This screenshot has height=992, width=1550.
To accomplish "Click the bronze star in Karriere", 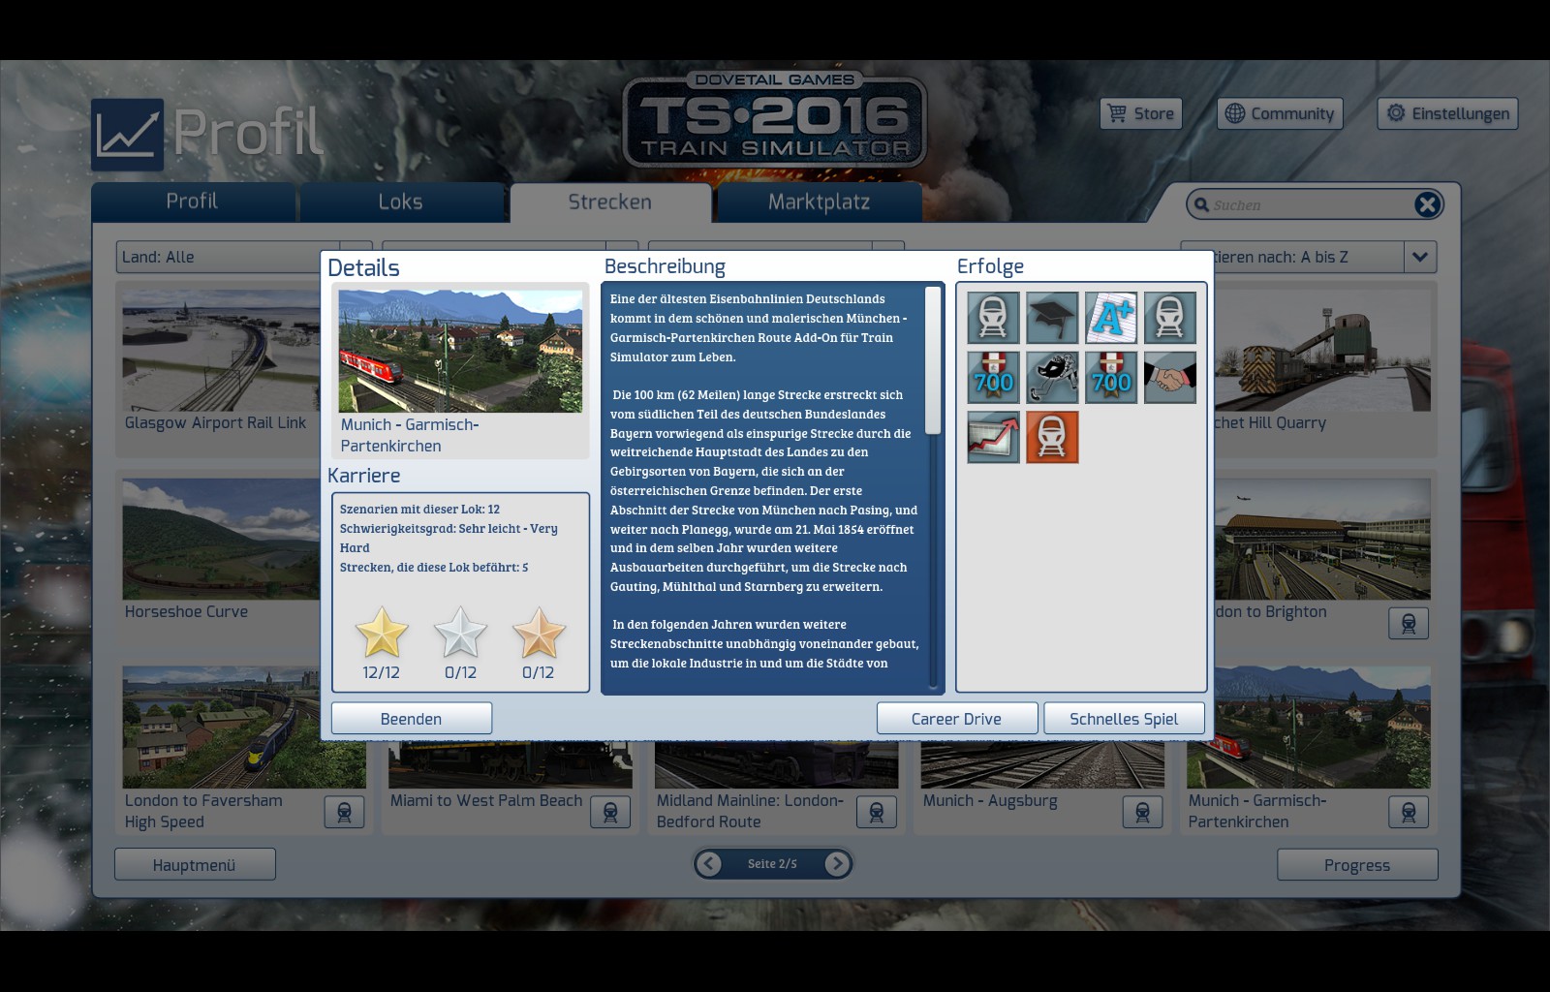I will pyautogui.click(x=539, y=633).
